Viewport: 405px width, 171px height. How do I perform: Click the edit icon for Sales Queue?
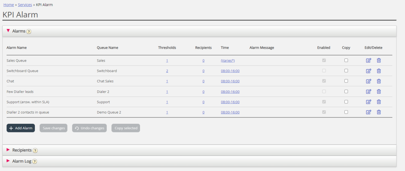pyautogui.click(x=368, y=61)
